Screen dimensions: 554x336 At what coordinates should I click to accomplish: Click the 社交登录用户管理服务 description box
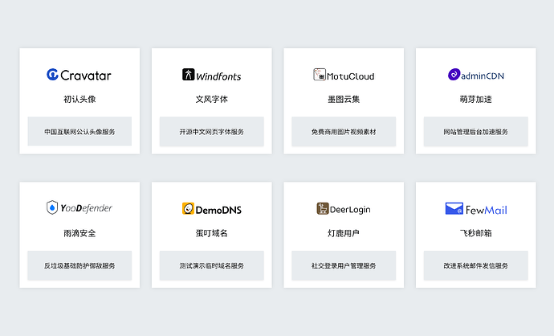[344, 265]
